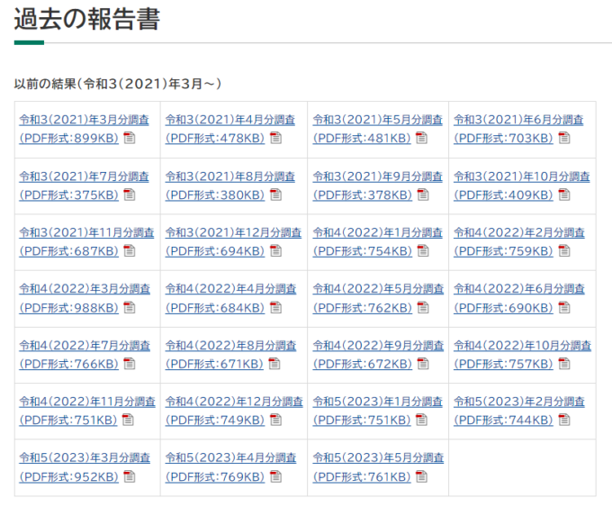612x507 pixels.
Task: Open 令和4(2022)年10月分調査 link
Action: [x=522, y=355]
